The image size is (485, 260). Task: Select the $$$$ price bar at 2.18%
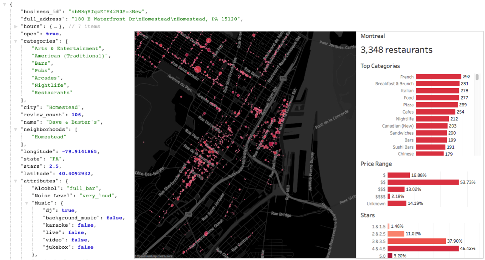389,196
